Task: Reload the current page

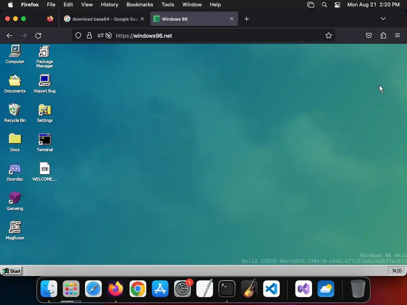Action: 38,35
